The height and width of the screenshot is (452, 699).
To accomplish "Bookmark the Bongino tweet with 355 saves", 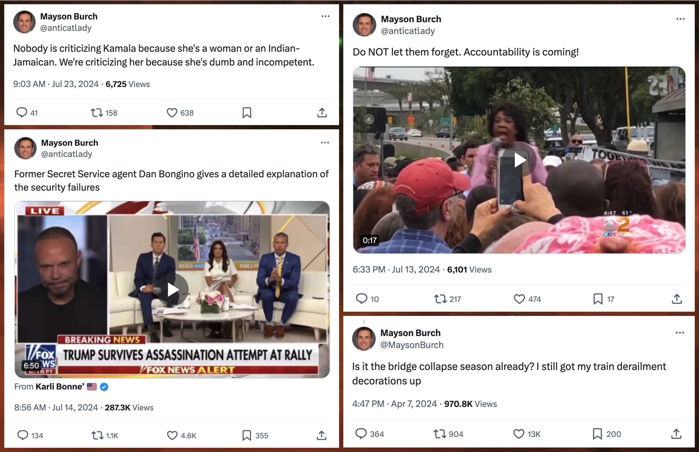I will [x=247, y=435].
